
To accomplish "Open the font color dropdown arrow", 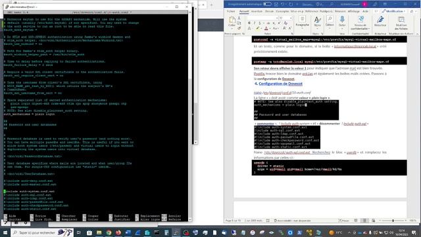I will 270,28.
